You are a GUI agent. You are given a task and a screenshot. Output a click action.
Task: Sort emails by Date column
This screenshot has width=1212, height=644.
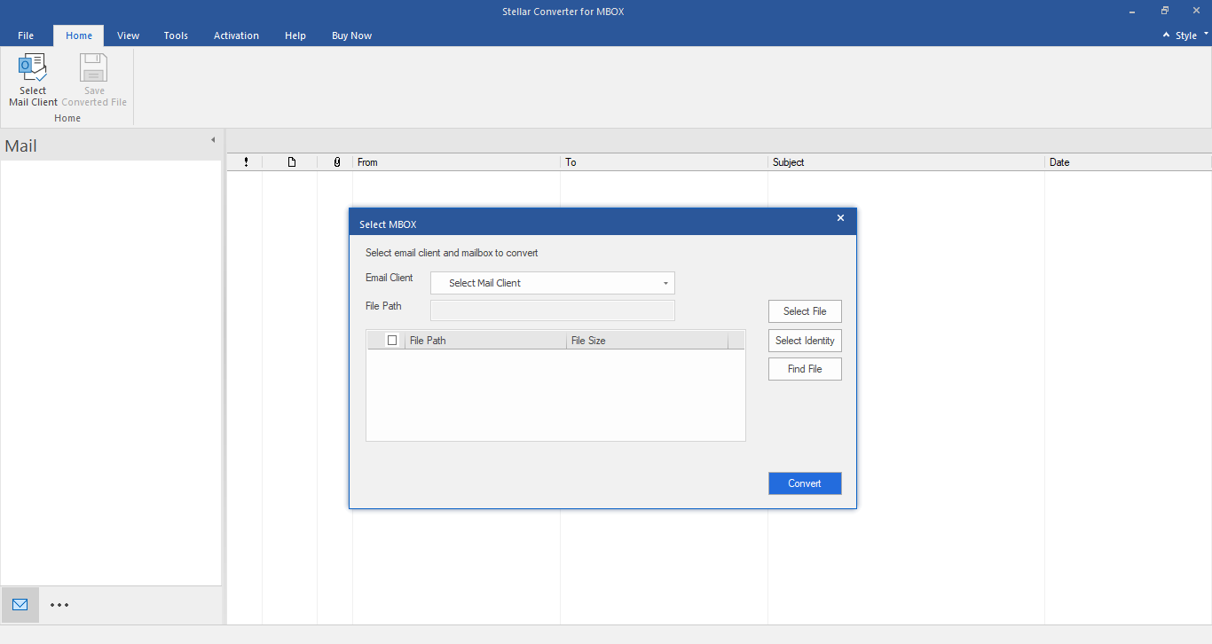click(1129, 162)
